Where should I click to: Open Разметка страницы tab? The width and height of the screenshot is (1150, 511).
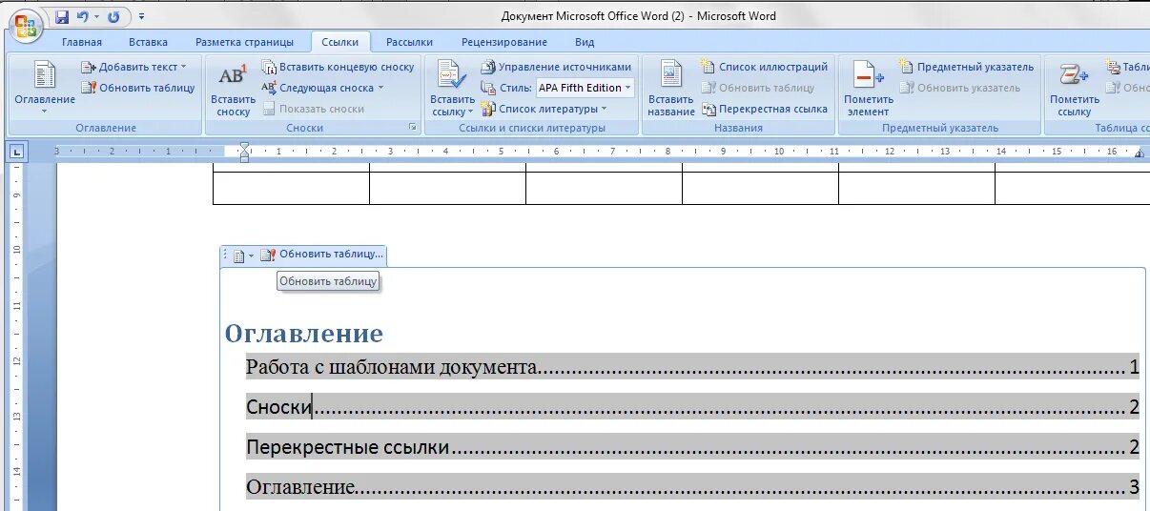[244, 42]
